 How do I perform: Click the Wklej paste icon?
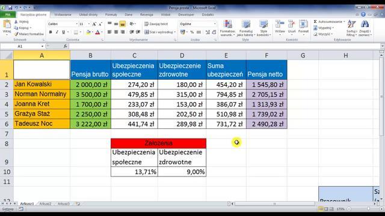(x=7, y=25)
